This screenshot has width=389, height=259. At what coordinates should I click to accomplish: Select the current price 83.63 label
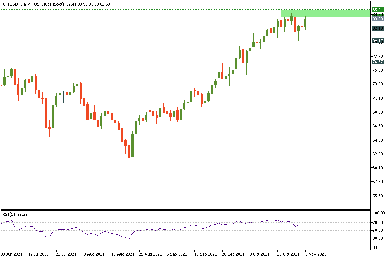point(377,19)
